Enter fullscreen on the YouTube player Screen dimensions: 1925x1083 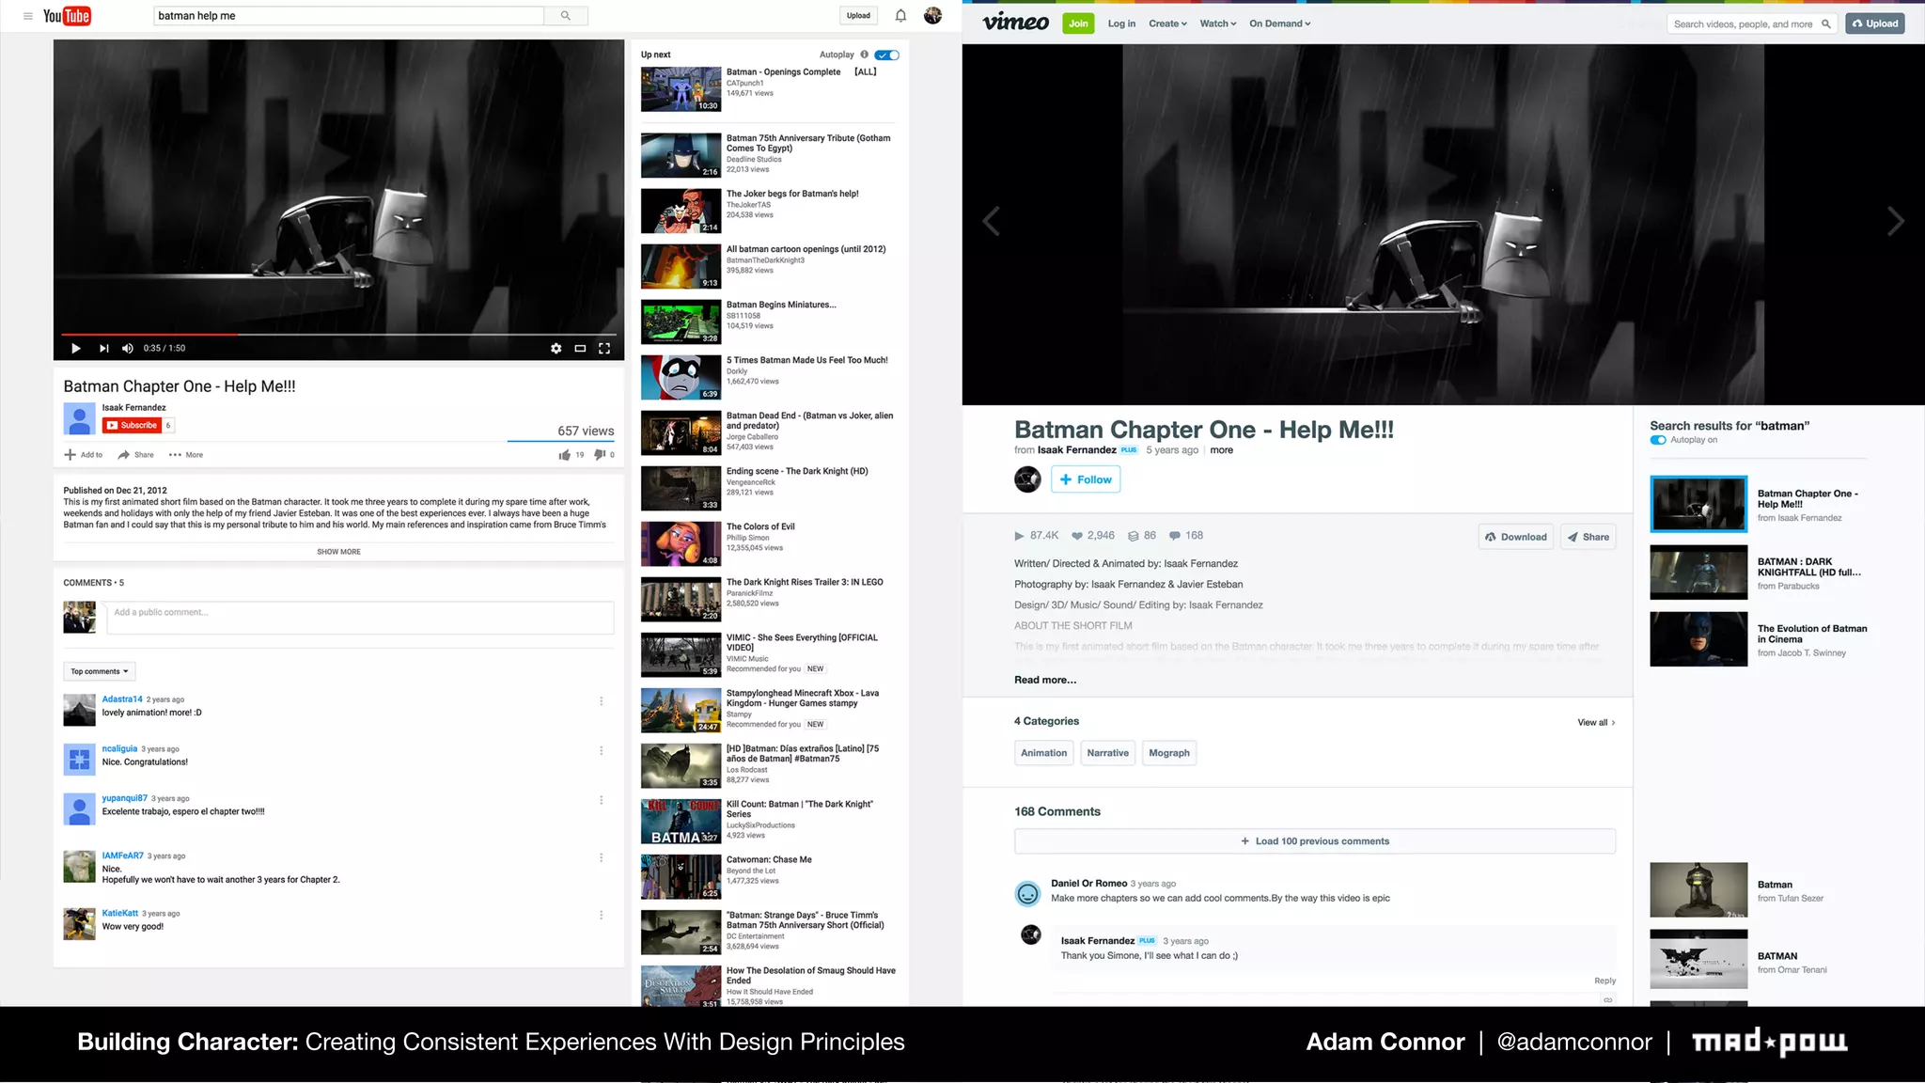click(x=604, y=349)
